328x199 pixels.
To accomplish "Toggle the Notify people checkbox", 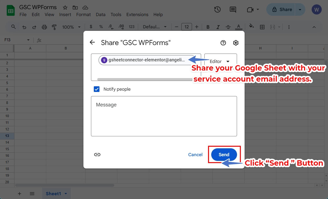I will click(x=97, y=89).
